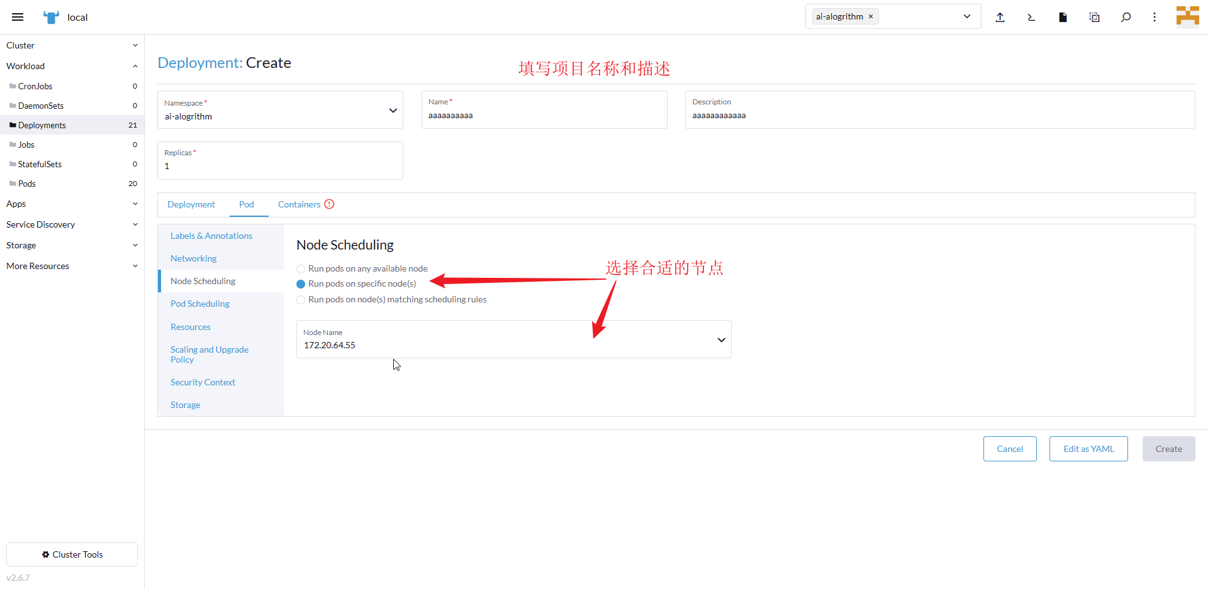Go to StatefulSets in sidebar

pyautogui.click(x=72, y=164)
